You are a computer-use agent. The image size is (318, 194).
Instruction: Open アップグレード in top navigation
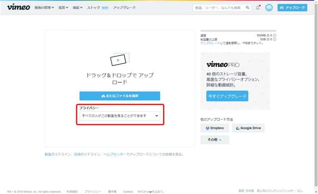[x=124, y=8]
